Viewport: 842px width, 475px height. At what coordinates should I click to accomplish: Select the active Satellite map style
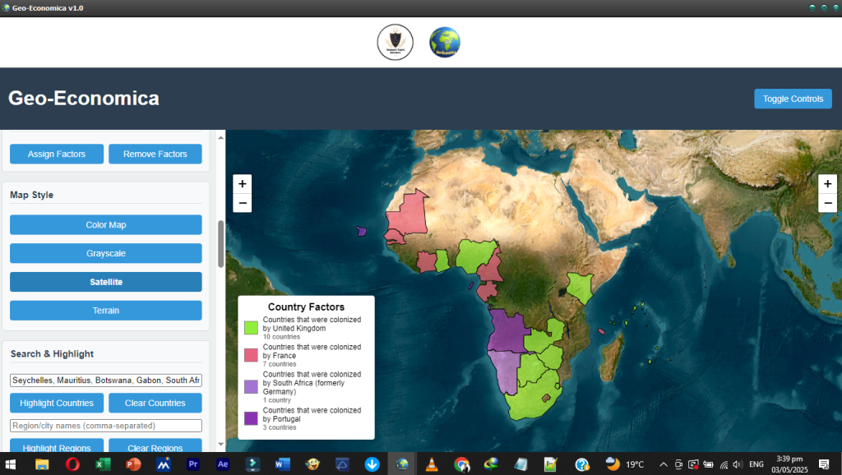pyautogui.click(x=106, y=282)
